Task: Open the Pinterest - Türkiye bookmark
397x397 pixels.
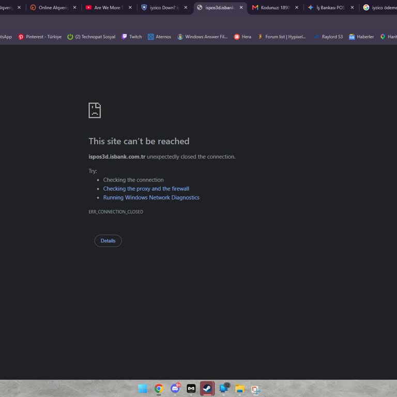Action: click(x=40, y=37)
